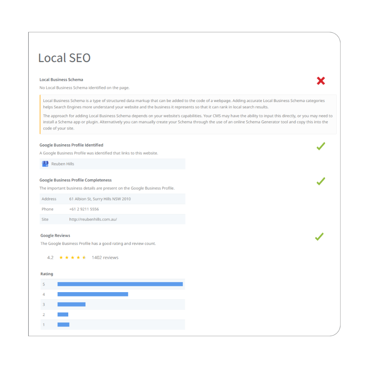Click the green checkmark beside Google Reviews
Screen dimensions: 367x367
(319, 237)
